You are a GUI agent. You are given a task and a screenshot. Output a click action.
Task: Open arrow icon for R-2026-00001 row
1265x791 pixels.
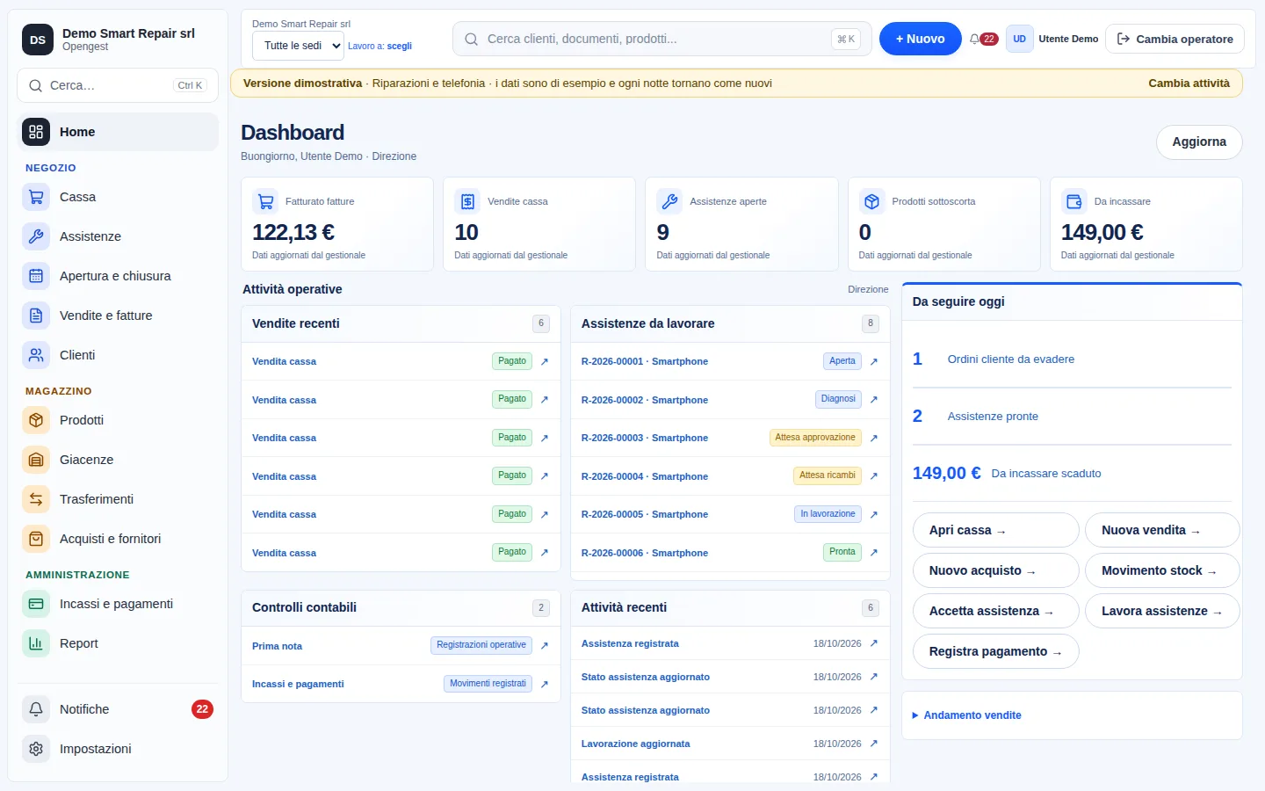point(873,361)
